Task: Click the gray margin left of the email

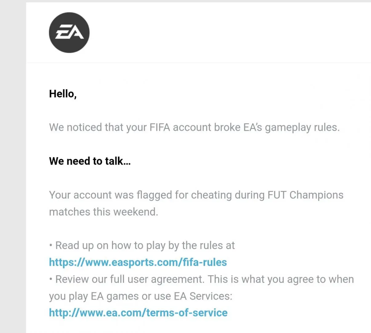Action: (13, 166)
